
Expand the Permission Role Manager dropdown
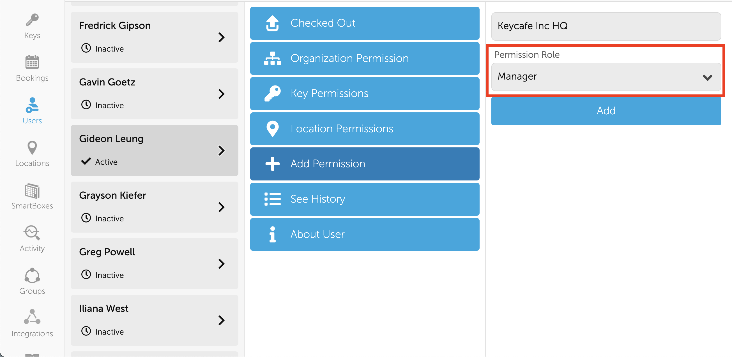(606, 77)
